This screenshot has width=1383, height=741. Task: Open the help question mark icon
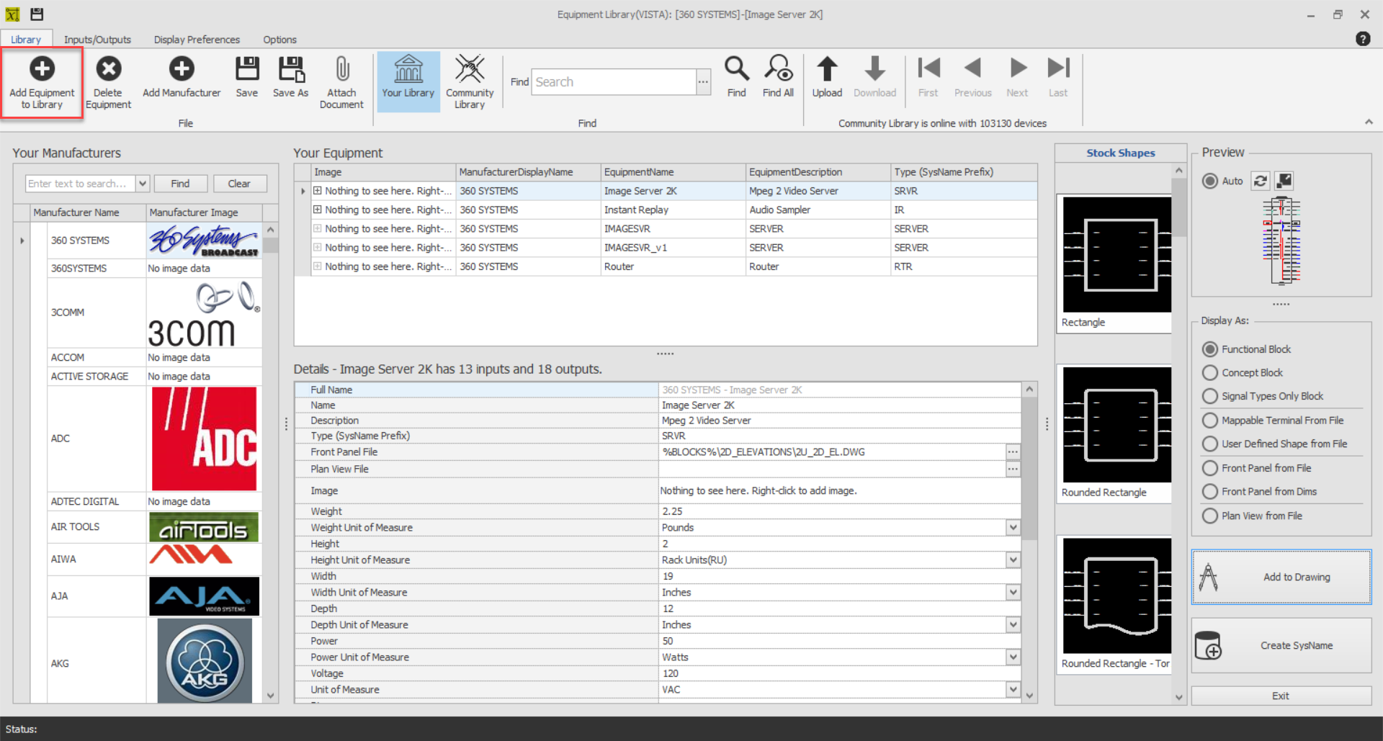pos(1363,39)
